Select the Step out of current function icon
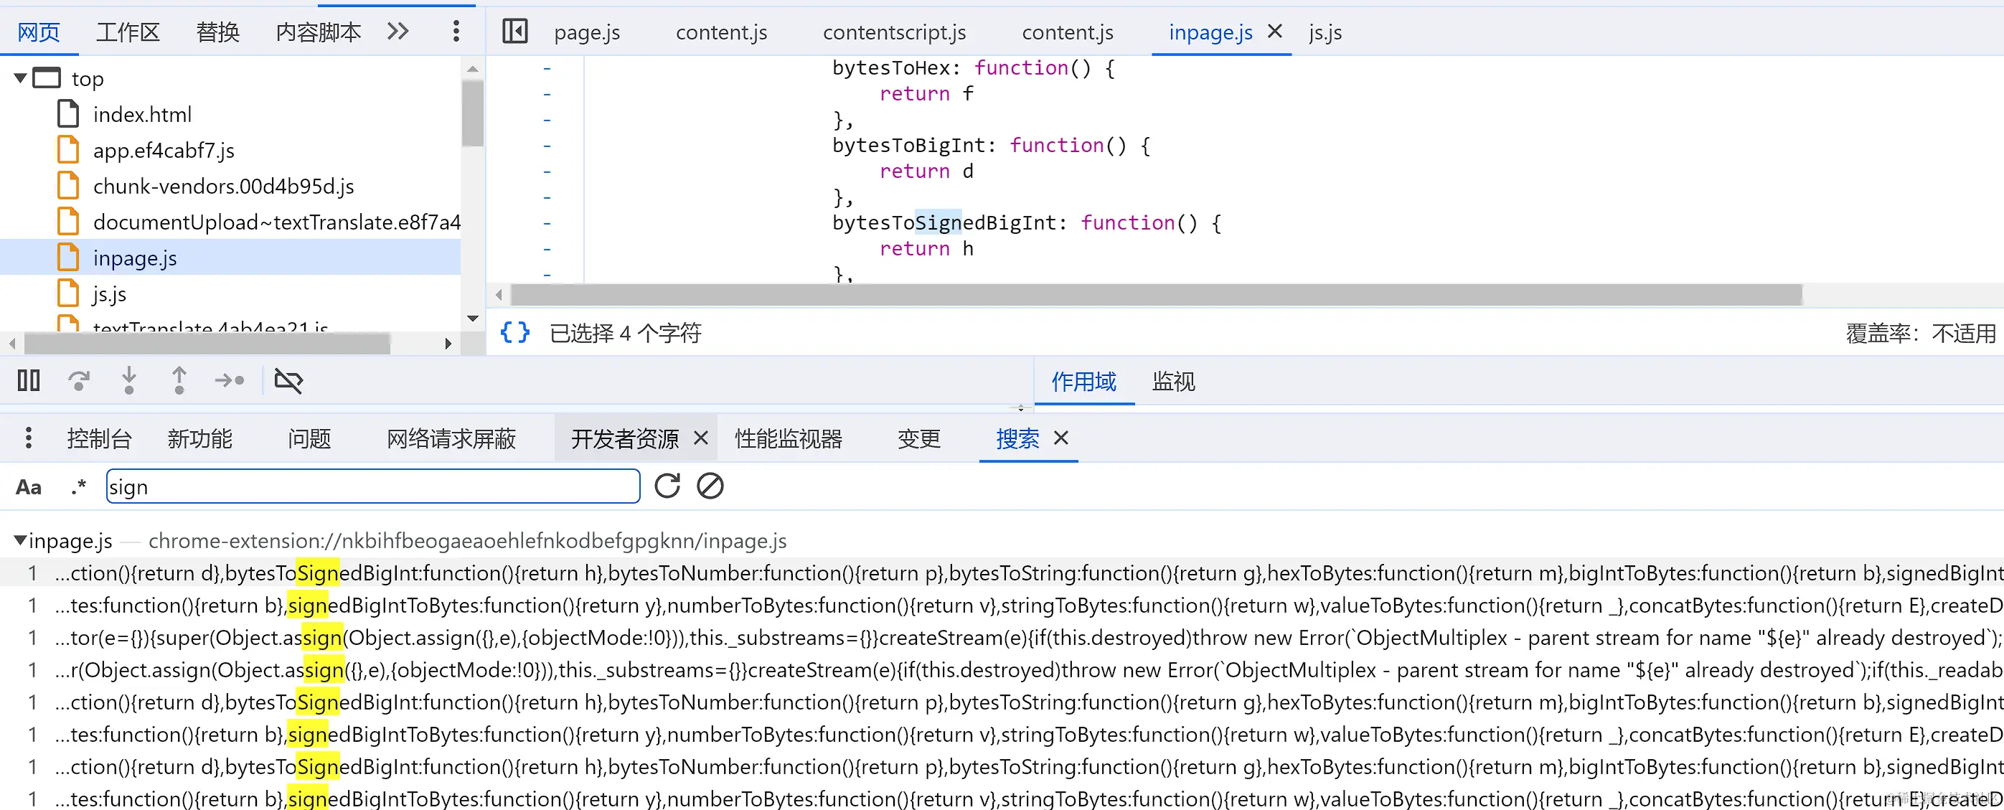Viewport: 2004px width, 810px height. [x=178, y=380]
